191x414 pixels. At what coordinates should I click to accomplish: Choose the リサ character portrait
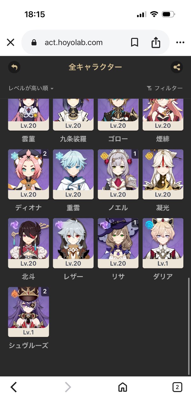tap(118, 243)
